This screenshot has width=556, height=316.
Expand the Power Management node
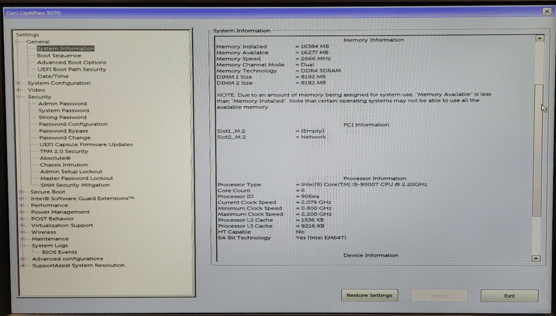[22, 212]
